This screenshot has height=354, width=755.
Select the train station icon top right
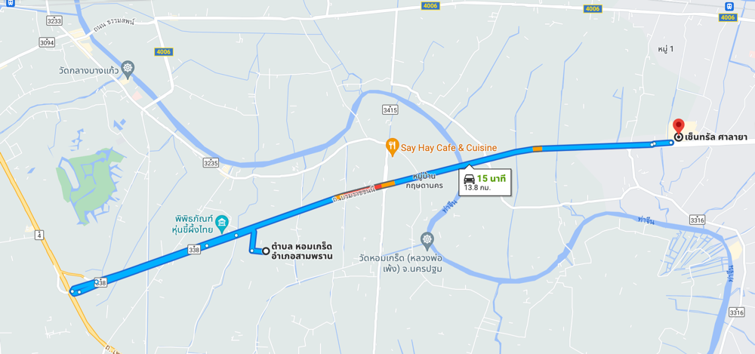pos(730,6)
